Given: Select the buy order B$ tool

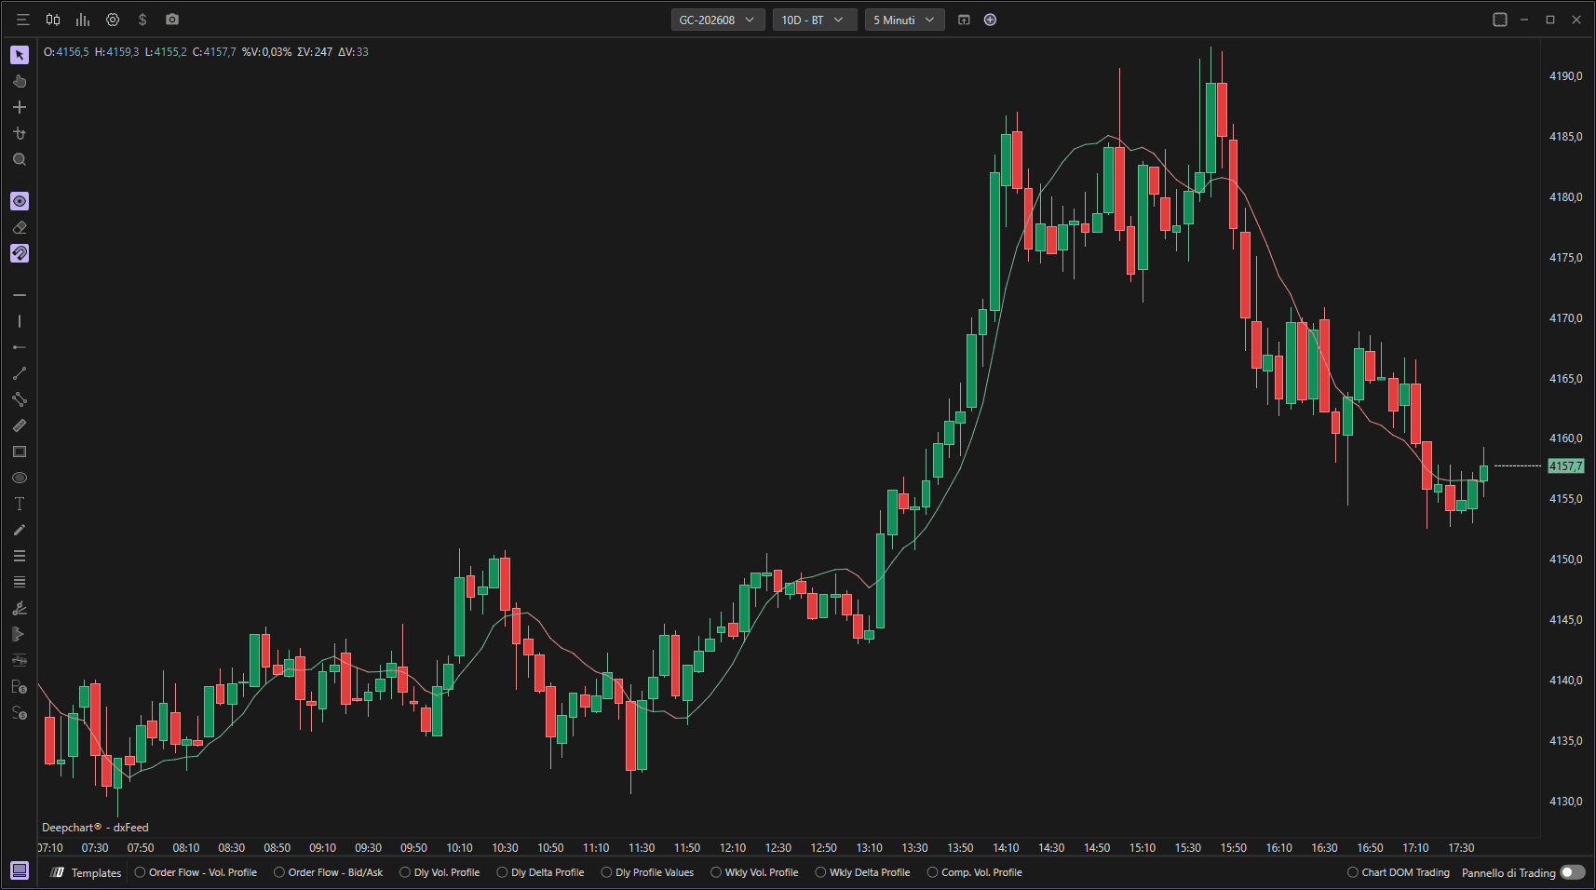Looking at the screenshot, I should [20, 687].
